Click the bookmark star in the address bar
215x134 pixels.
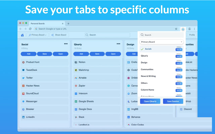[176, 29]
